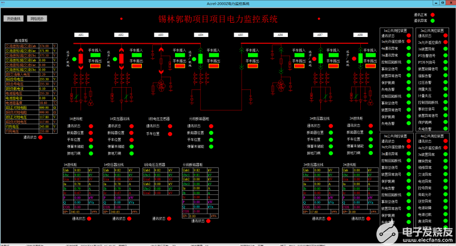Click 1#变压器出线 弹簧未储能 green light
This screenshot has height=246, width=456.
132,147
